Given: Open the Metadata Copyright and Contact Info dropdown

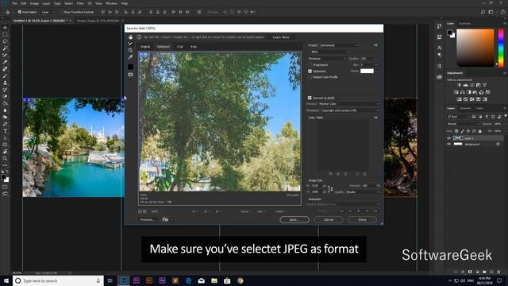Looking at the screenshot, I should point(350,110).
